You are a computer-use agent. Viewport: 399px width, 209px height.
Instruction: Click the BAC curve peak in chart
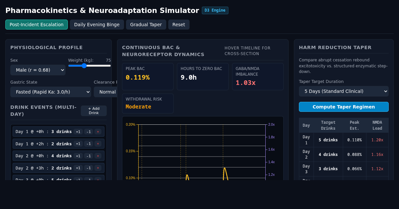[225, 168]
